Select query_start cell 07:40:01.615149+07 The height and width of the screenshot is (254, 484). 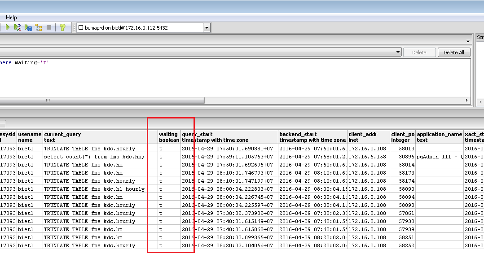pyautogui.click(x=229, y=221)
